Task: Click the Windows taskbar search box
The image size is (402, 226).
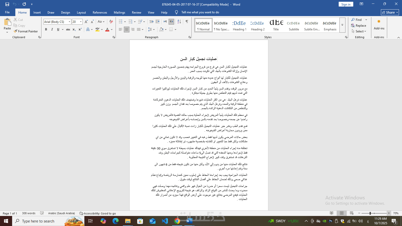Action: tap(48, 221)
